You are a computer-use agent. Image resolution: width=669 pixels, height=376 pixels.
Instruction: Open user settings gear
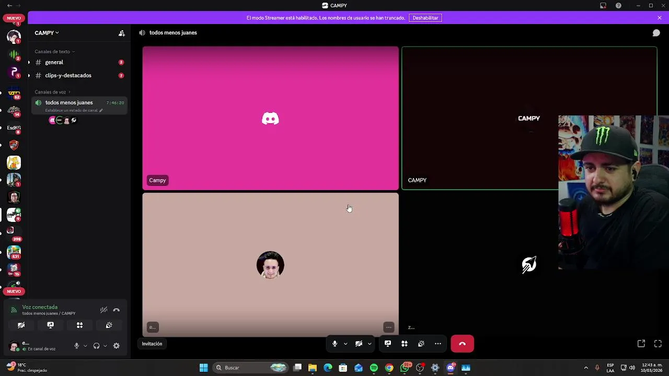coord(117,346)
